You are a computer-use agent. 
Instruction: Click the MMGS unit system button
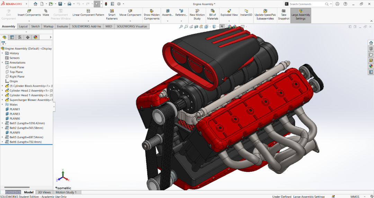[x=355, y=197]
